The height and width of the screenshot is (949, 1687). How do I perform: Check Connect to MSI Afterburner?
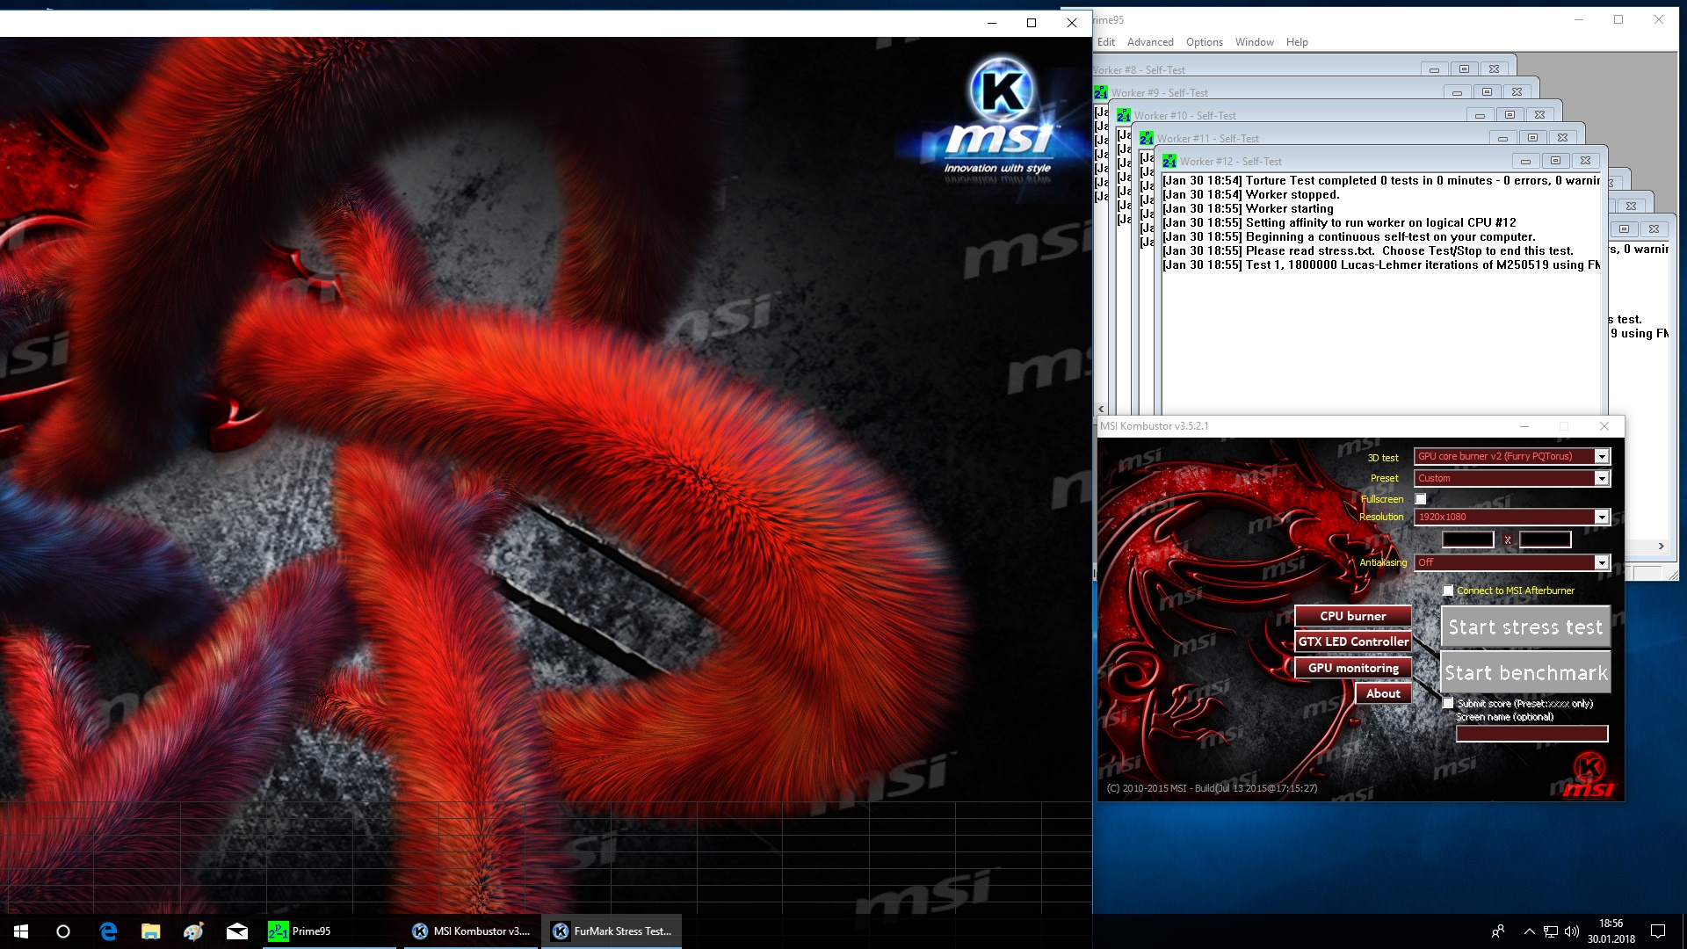(1448, 590)
